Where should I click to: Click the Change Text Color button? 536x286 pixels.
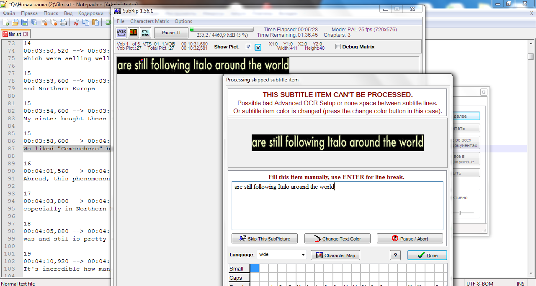[x=337, y=239]
